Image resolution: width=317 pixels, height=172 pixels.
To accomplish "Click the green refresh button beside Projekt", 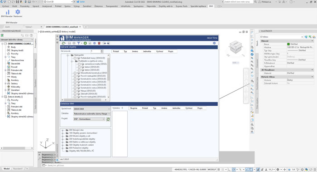I will tap(108, 119).
